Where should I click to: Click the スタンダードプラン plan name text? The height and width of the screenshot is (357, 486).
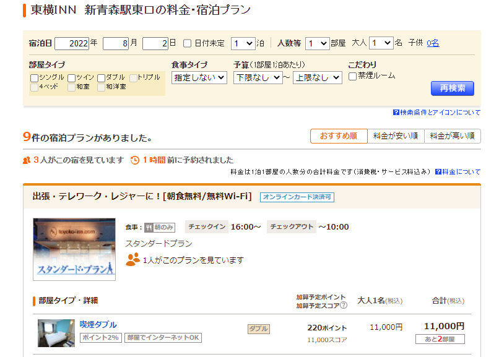[x=158, y=244]
